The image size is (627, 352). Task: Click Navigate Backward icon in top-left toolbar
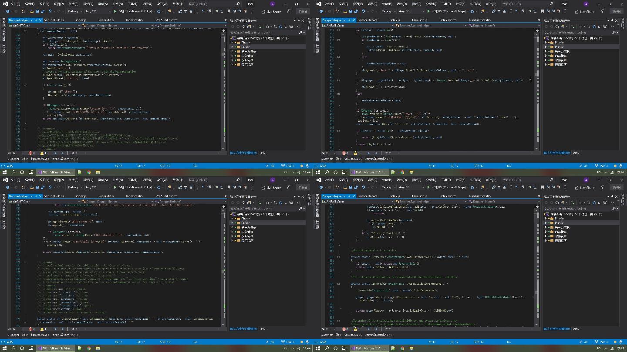tap(8, 12)
